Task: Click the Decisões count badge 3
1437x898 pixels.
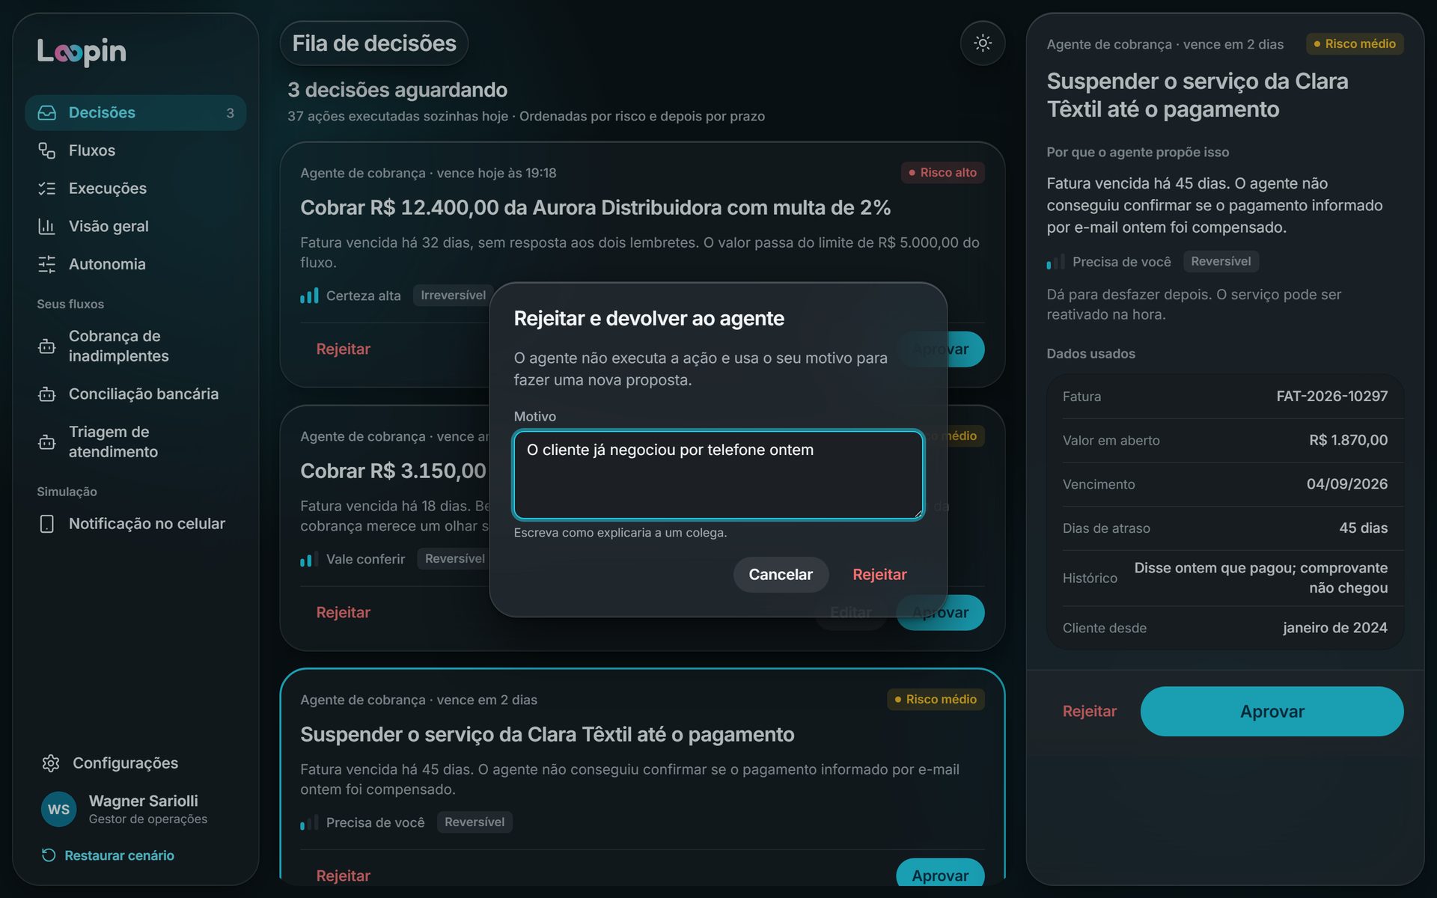Action: (231, 113)
